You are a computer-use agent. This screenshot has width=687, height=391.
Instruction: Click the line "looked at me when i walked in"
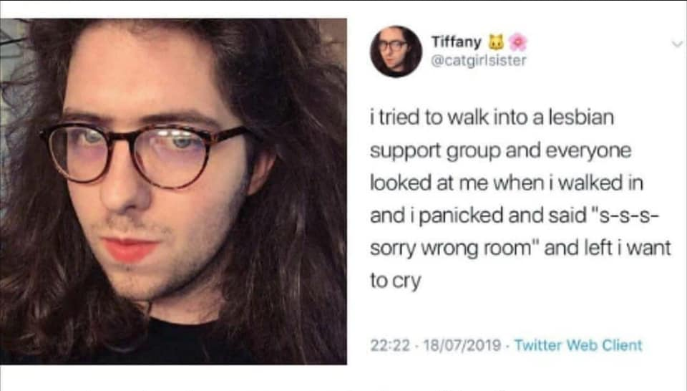click(507, 183)
